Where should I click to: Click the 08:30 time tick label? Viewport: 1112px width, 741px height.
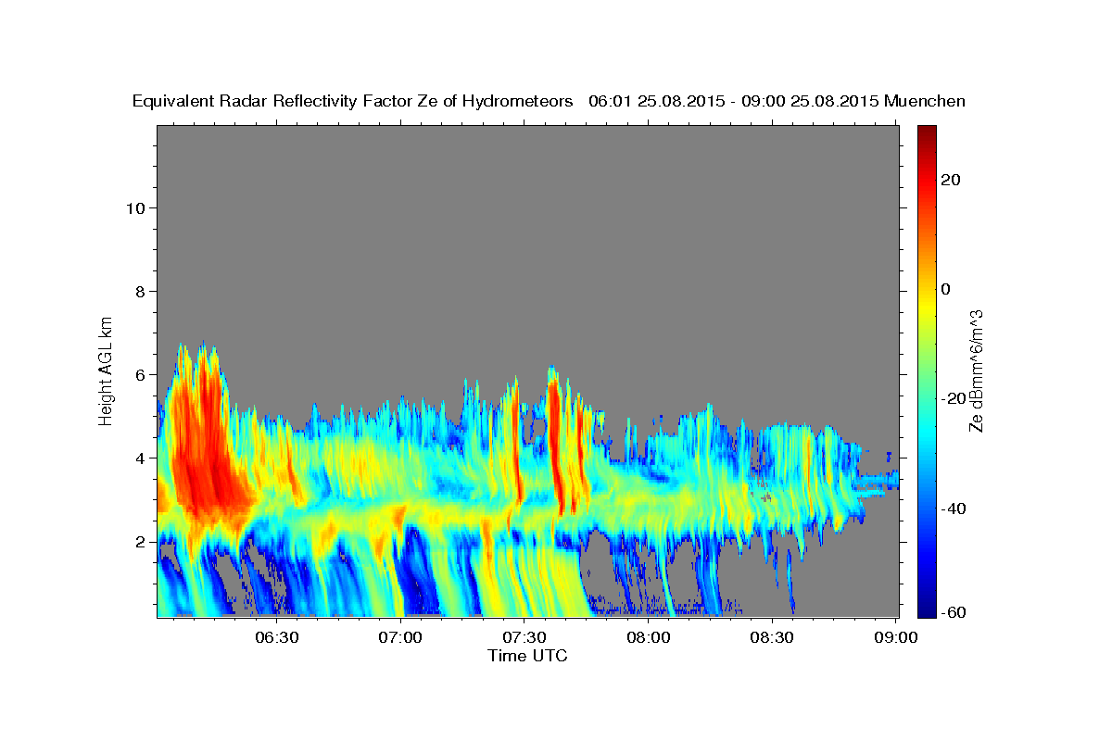(773, 638)
